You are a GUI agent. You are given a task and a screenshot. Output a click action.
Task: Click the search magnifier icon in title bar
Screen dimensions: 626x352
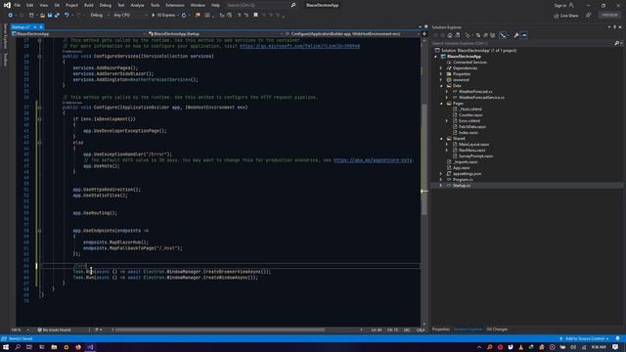point(293,5)
